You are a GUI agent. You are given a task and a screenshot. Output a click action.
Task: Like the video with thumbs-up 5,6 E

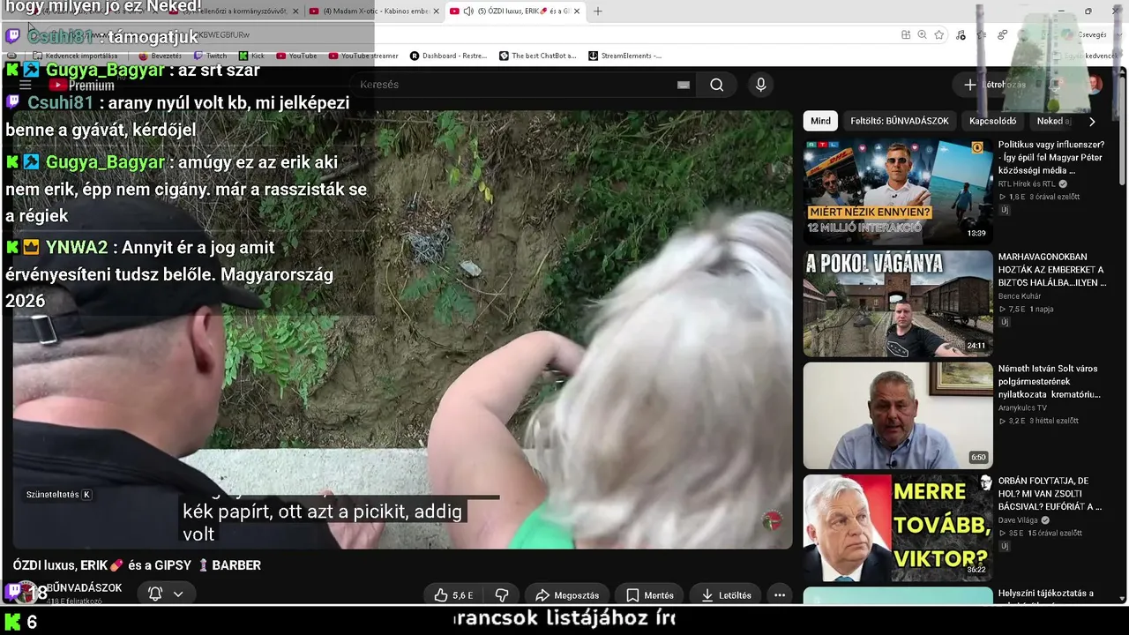(453, 595)
